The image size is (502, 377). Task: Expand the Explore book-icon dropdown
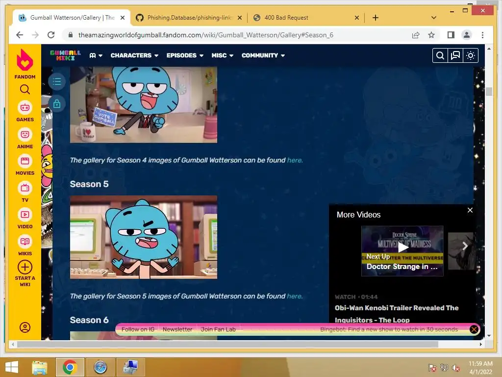point(96,55)
